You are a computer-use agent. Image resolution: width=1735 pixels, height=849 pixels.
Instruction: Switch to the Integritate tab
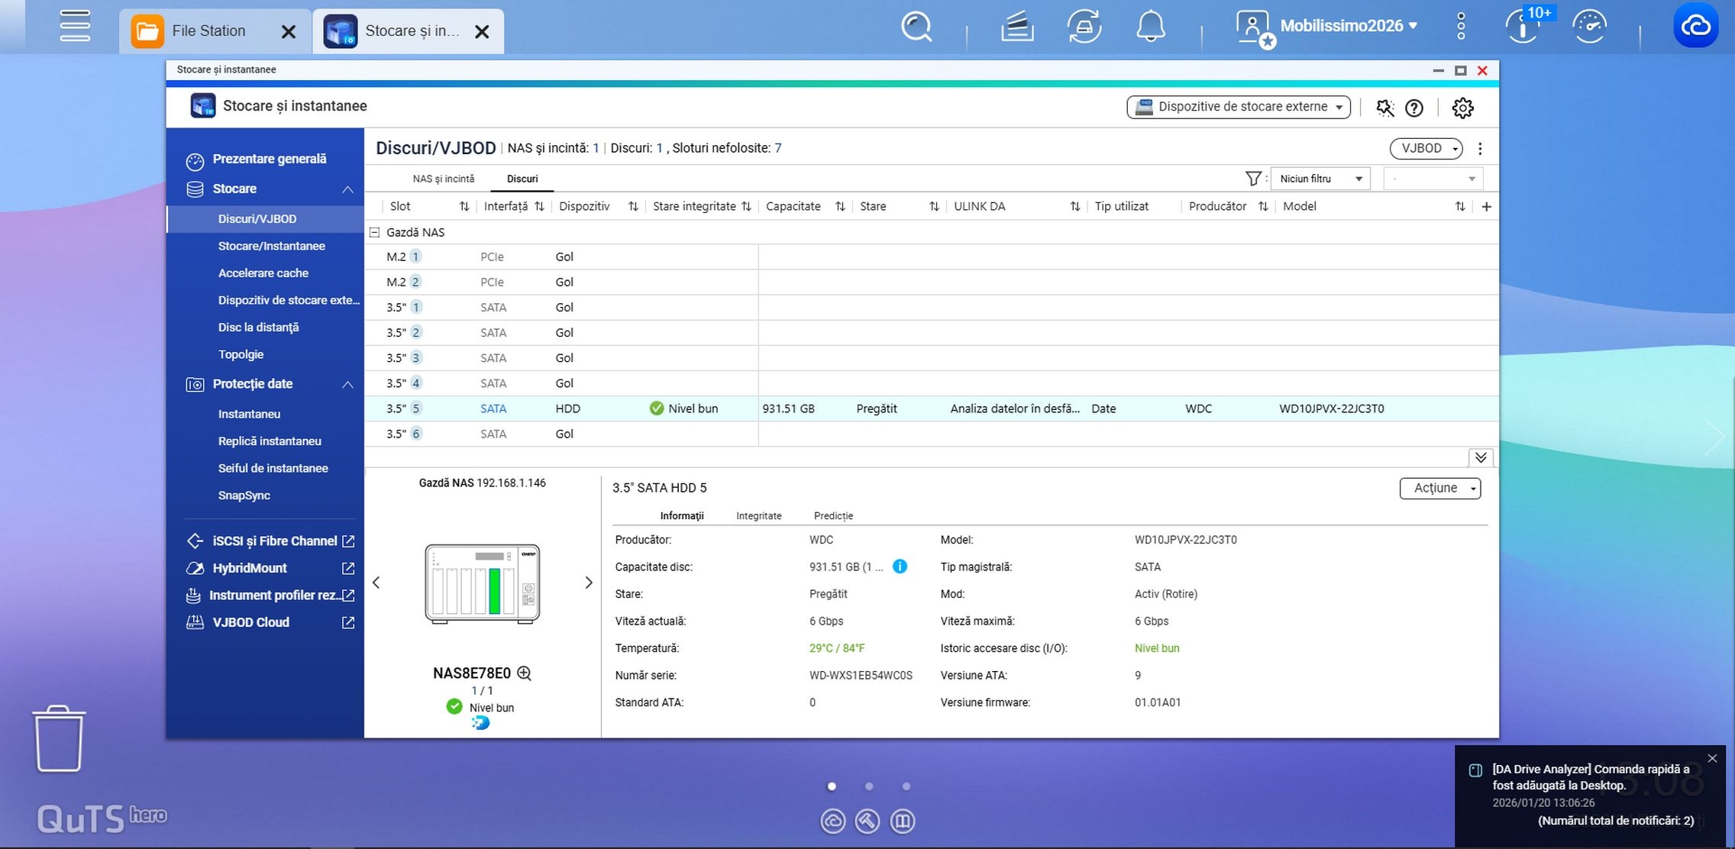(758, 515)
